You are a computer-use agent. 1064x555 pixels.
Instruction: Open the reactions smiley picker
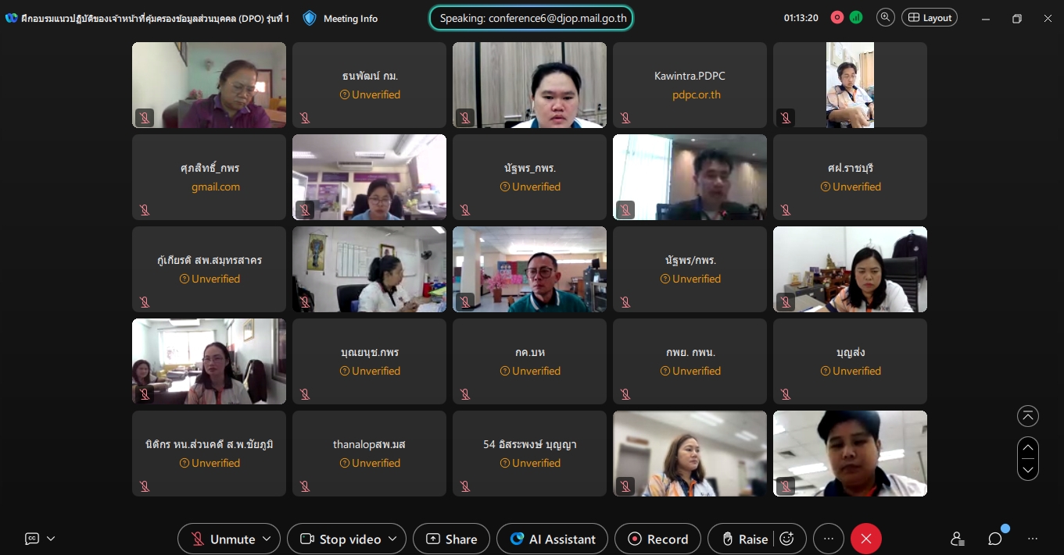[x=787, y=539]
